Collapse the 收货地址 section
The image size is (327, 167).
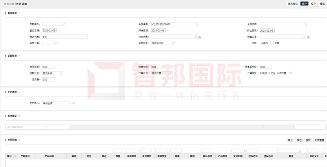(x=19, y=116)
